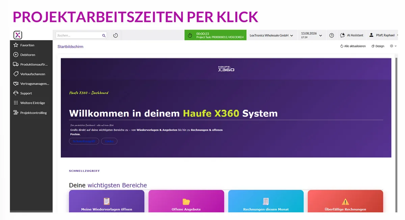Click the Offene Angebote folder icon
Viewport: 405px width, 220px height.
pyautogui.click(x=186, y=202)
